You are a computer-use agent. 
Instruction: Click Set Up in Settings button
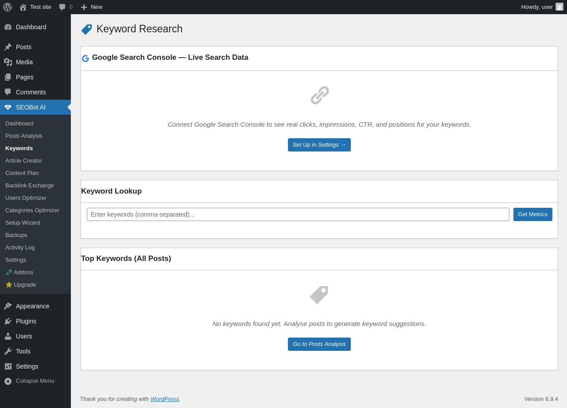tap(319, 145)
